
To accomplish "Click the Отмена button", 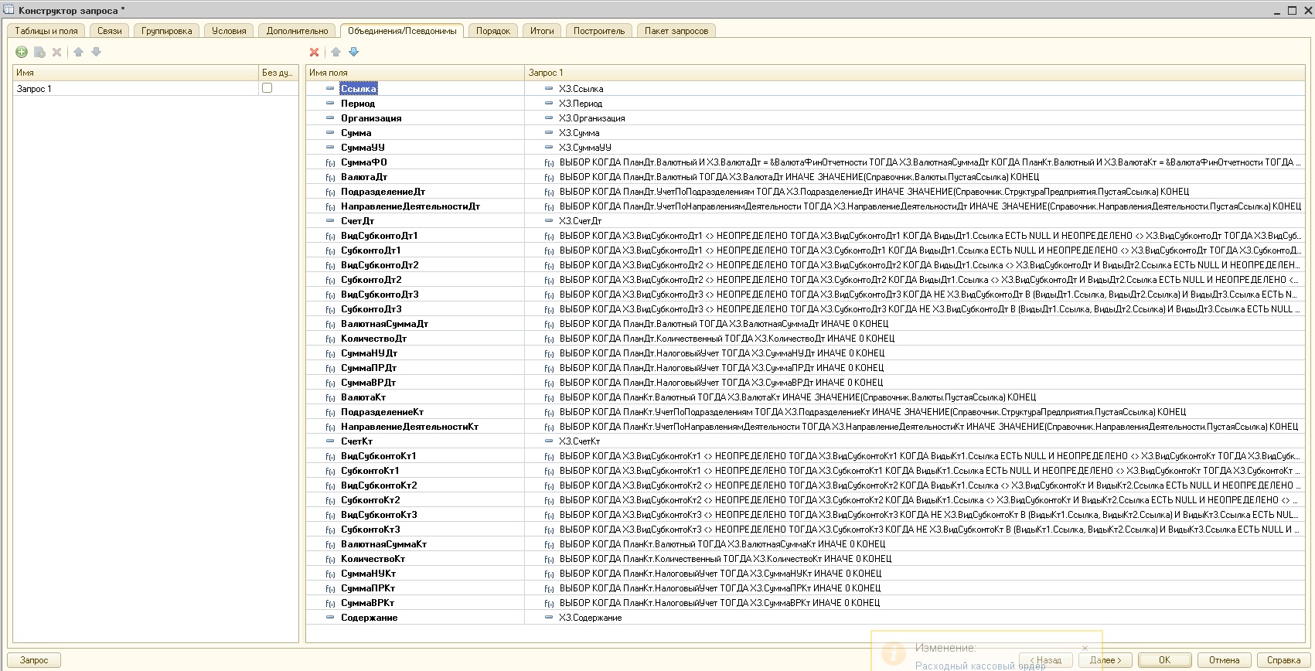I will point(1225,660).
